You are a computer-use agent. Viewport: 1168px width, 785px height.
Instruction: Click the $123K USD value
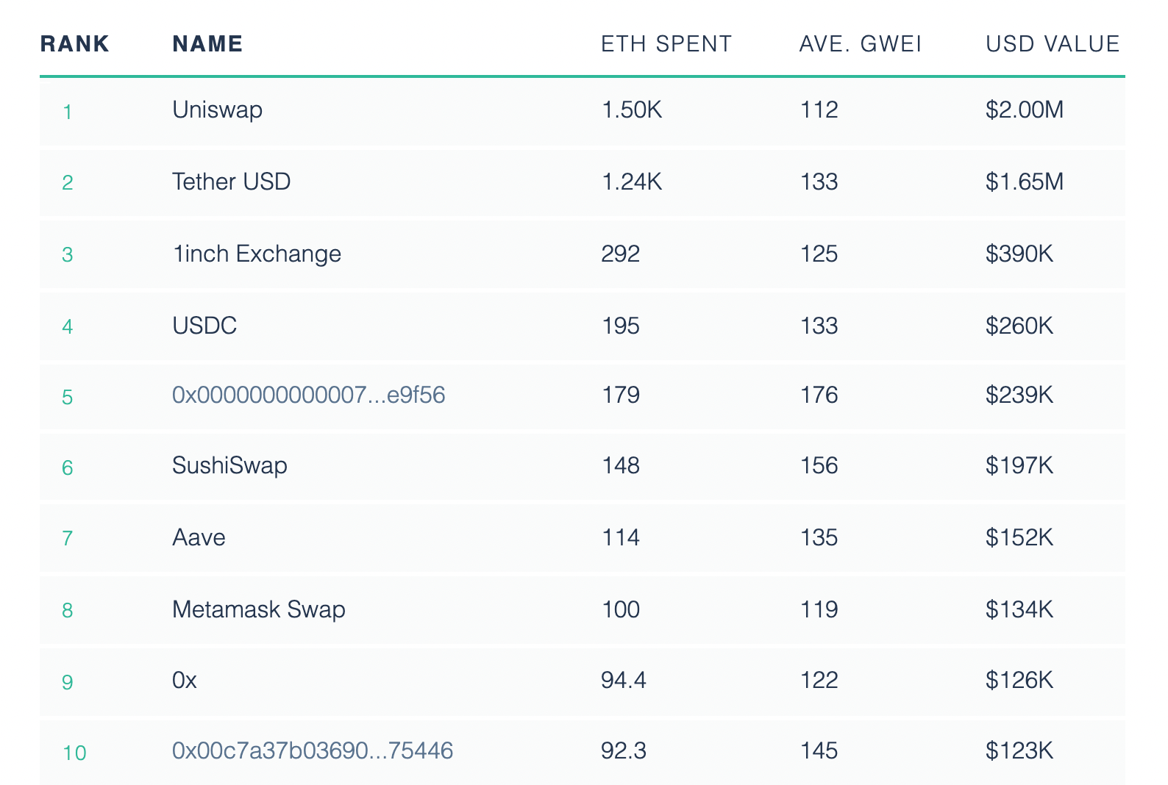click(x=1020, y=750)
